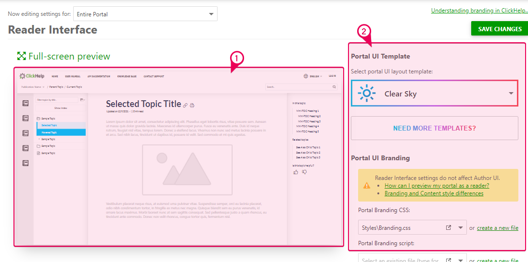Click the copy link icon beside Selected Topic Title
This screenshot has height=262, width=528.
coord(185,105)
